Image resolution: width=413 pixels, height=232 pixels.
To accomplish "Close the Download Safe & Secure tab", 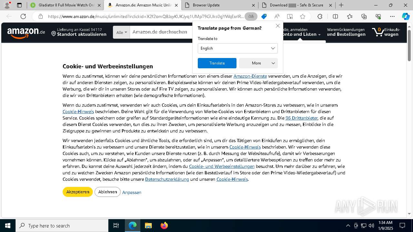I will point(330,5).
